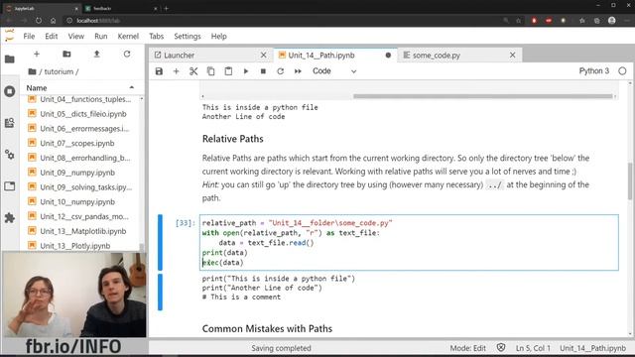Open Unit_05__dicts_fileio.ipynb
The image size is (635, 357).
[83, 114]
